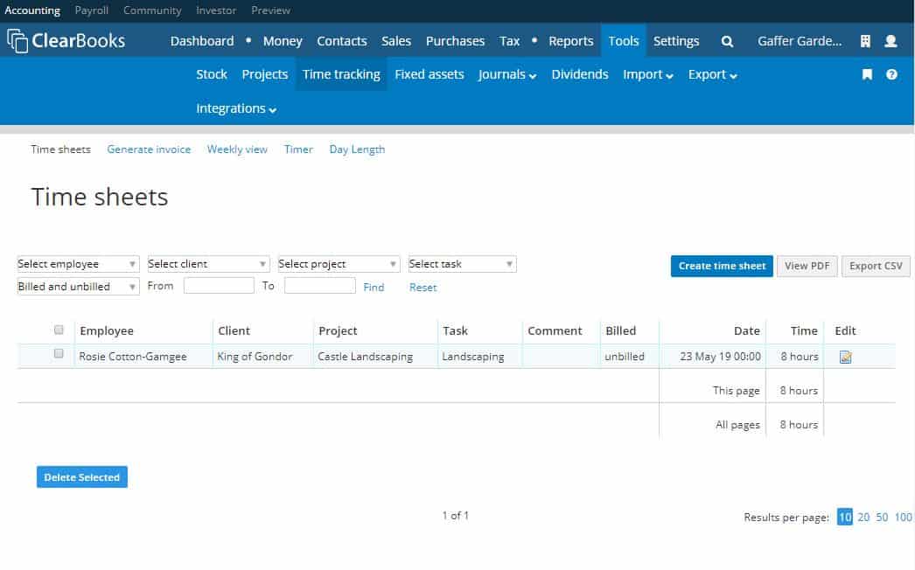Open the Gaffer Garde... company switcher

pos(800,41)
